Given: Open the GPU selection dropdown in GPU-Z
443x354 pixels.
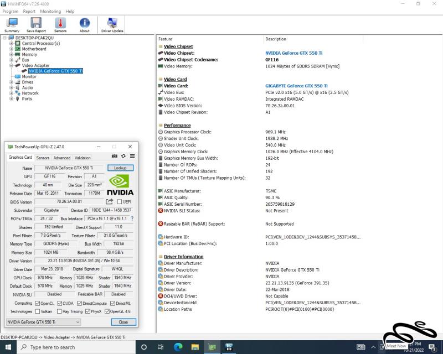Looking at the screenshot, I should point(43,322).
